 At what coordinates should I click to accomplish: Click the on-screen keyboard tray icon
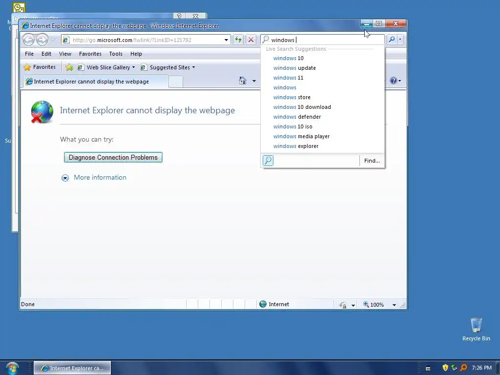428,368
